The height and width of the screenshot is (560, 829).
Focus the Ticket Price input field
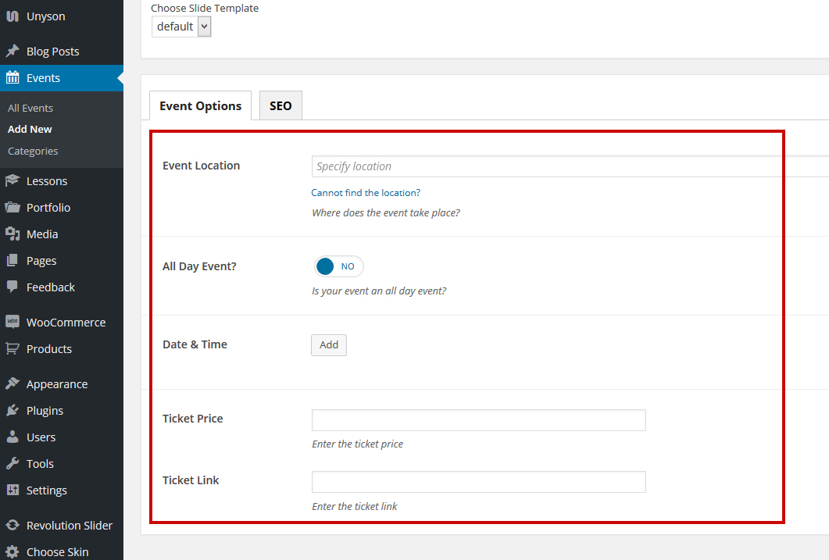point(478,420)
